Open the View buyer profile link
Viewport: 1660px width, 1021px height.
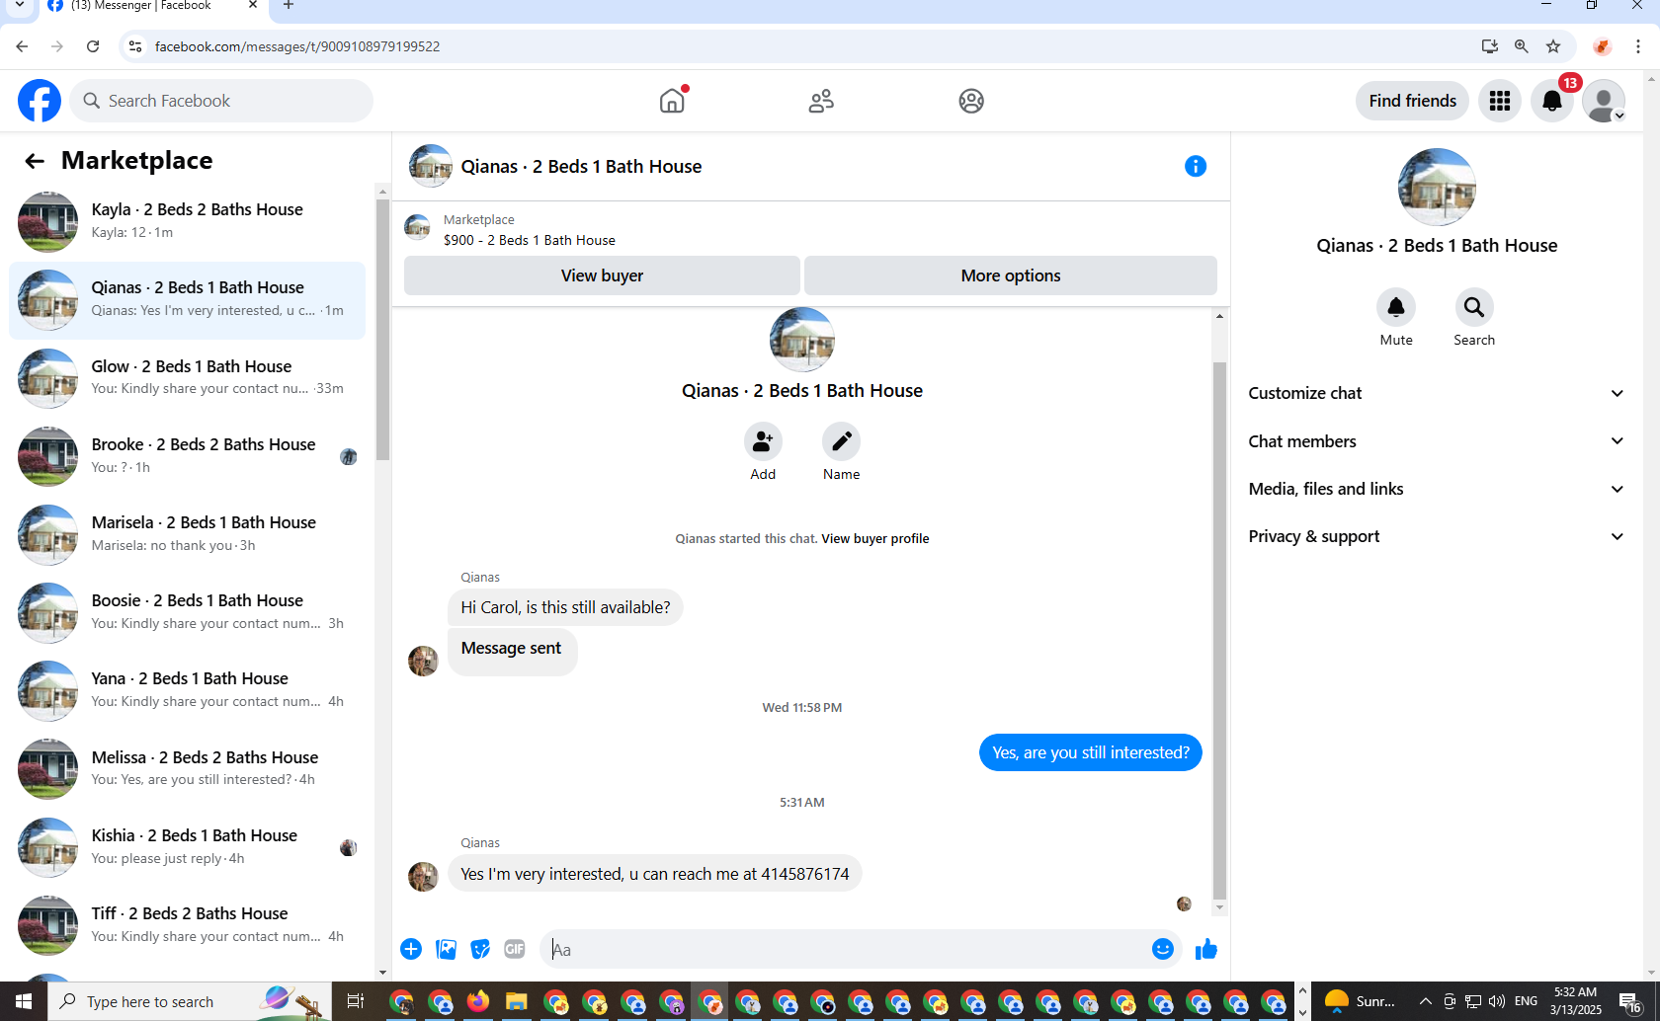874,538
